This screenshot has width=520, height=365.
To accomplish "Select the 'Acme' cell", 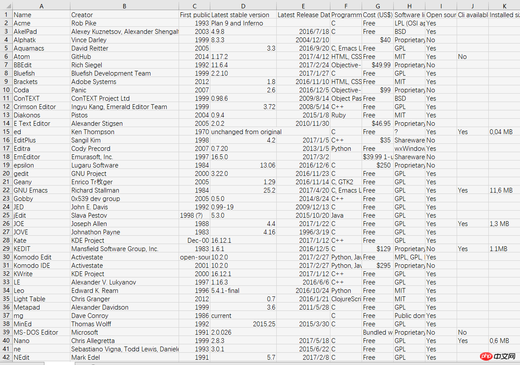I will pyautogui.click(x=41, y=23).
